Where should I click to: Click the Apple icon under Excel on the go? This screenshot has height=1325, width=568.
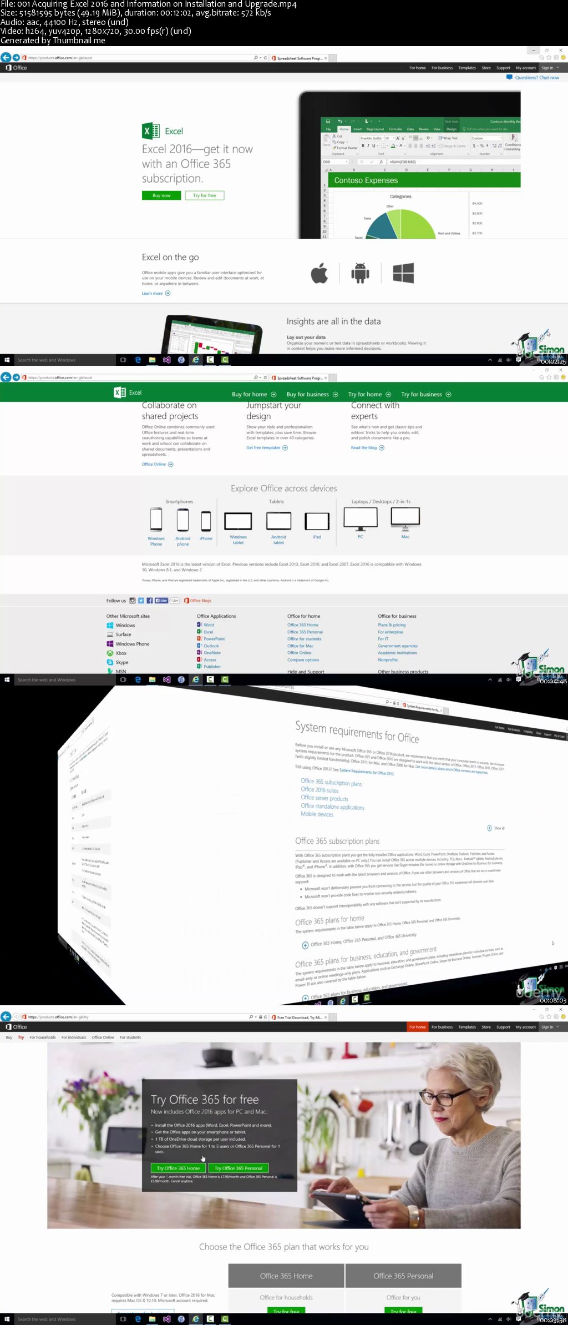coord(319,274)
